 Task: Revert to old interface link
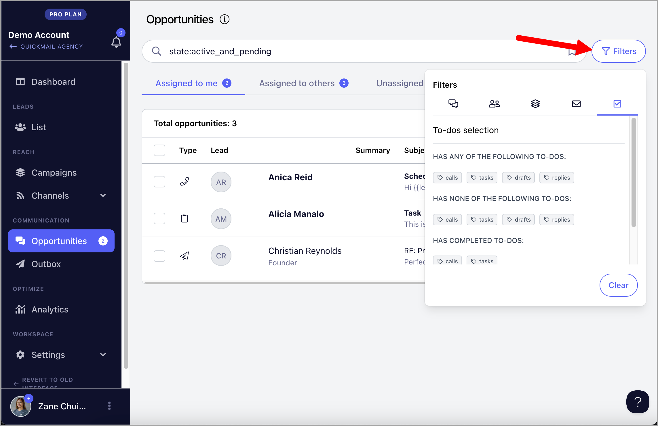(x=44, y=383)
